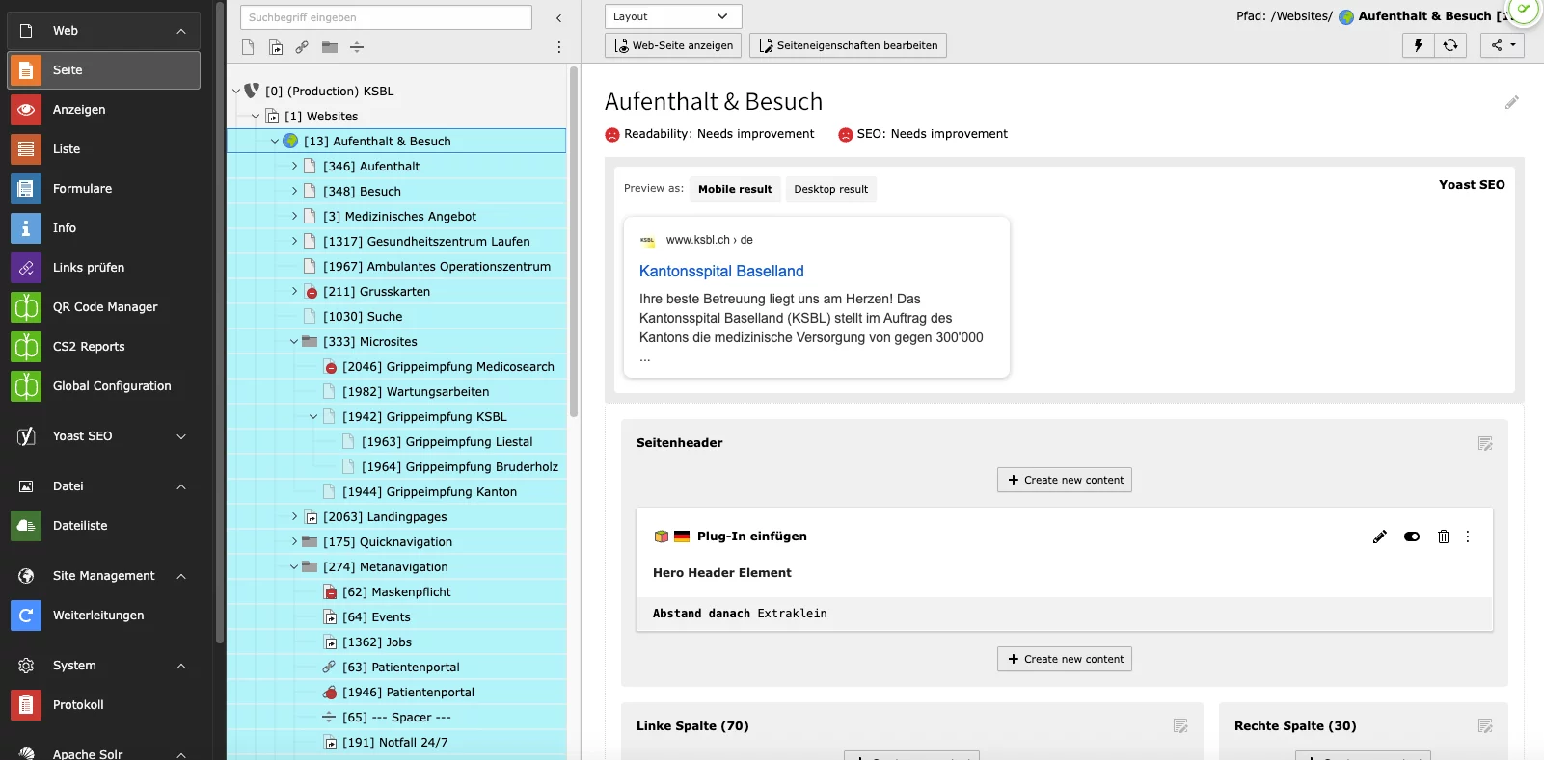Viewport: 1544px width, 760px height.
Task: Open the Layout dropdown
Action: [672, 16]
